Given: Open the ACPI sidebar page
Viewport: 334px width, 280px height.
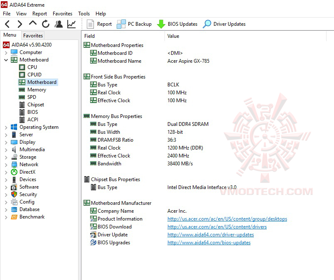Looking at the screenshot, I should (x=33, y=120).
